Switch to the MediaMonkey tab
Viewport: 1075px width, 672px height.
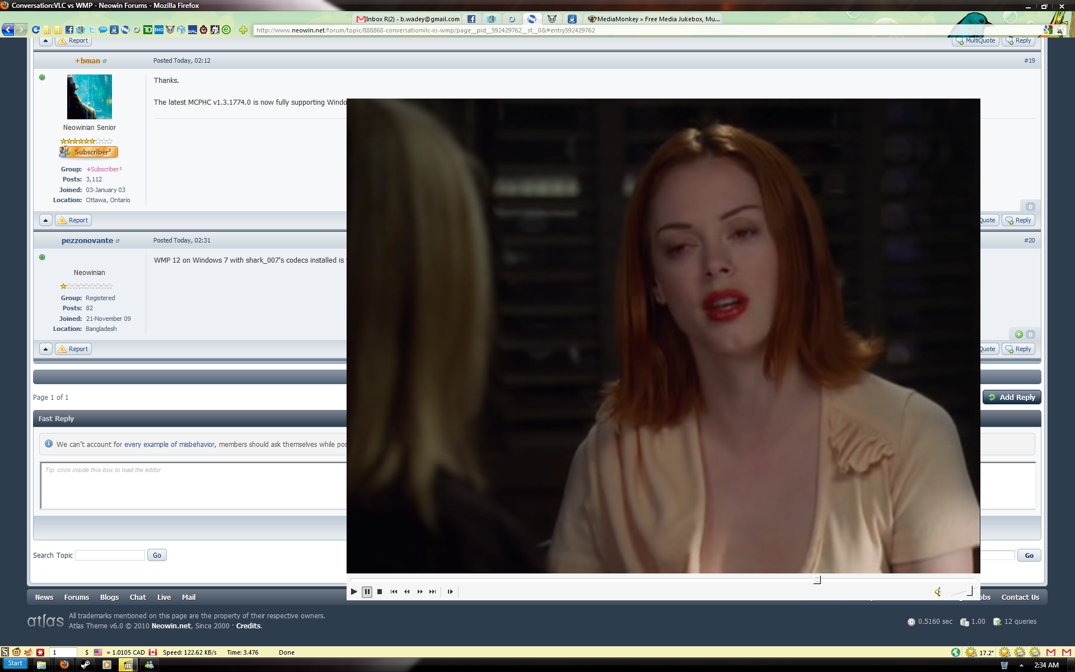click(653, 19)
